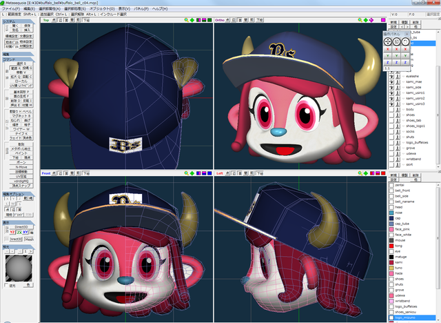
Task: Hide the eyelashe object via eye toggle
Action: (391, 77)
